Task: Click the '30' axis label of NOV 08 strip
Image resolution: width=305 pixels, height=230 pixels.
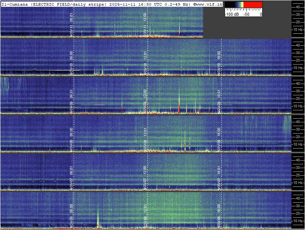Action: pos(297,129)
